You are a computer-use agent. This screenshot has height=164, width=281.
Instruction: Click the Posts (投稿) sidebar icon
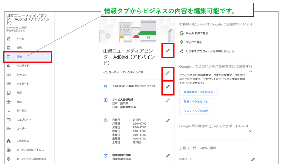[8, 48]
